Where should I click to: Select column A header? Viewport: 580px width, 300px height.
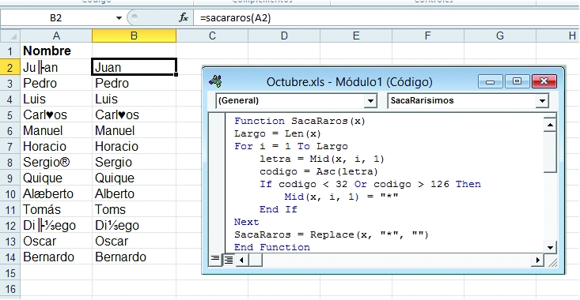pos(56,36)
